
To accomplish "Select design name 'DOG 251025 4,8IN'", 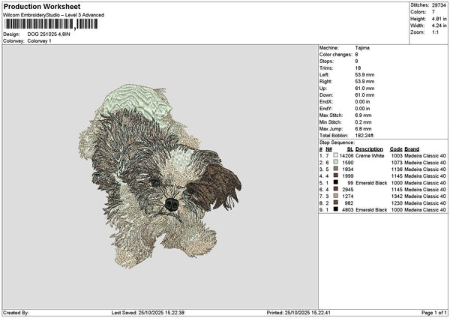I will (49, 34).
